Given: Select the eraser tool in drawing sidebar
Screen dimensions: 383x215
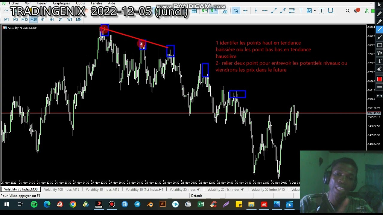Looking at the screenshot, I should 379,69.
